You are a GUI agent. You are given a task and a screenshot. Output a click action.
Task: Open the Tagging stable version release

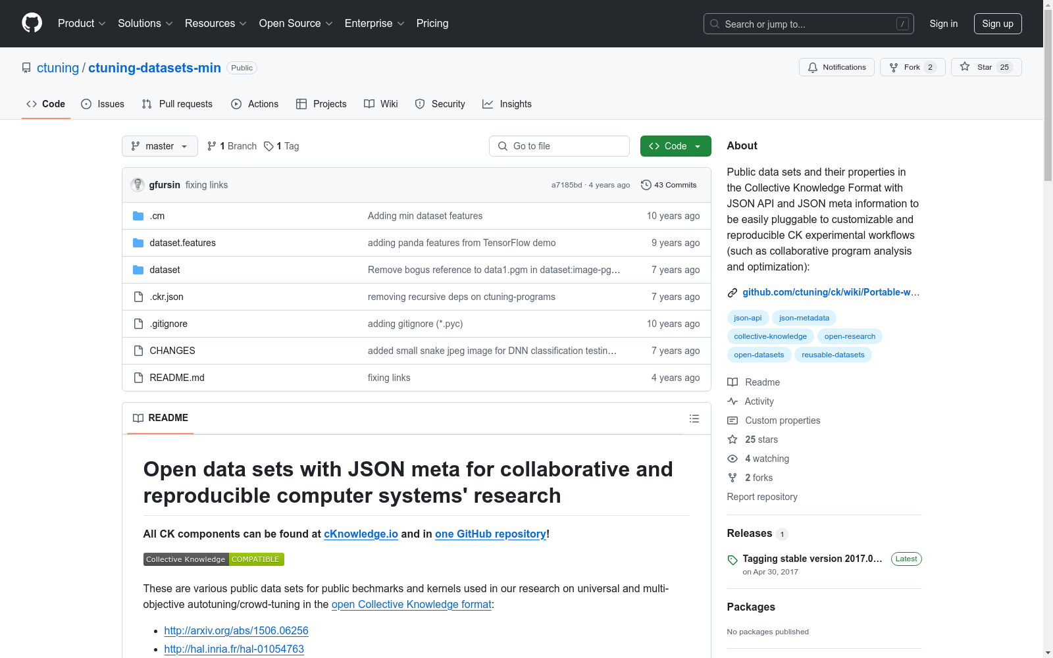coord(812,559)
